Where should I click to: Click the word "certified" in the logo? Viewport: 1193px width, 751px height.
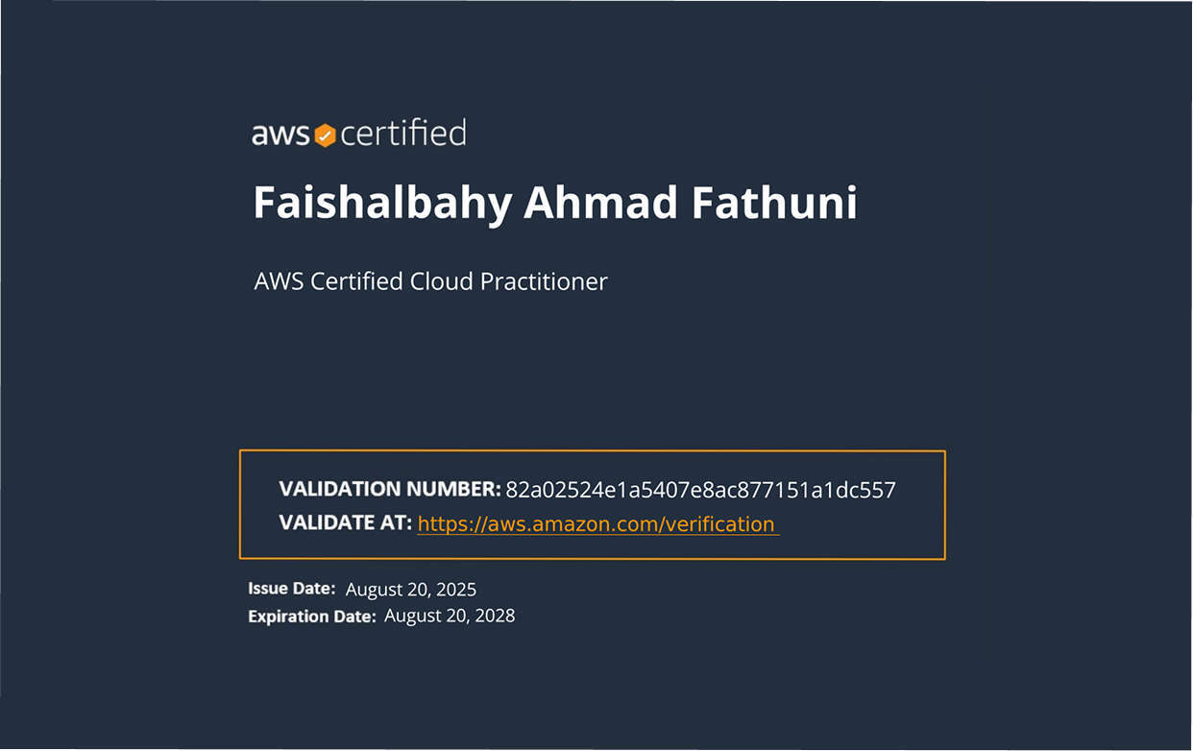(x=403, y=133)
